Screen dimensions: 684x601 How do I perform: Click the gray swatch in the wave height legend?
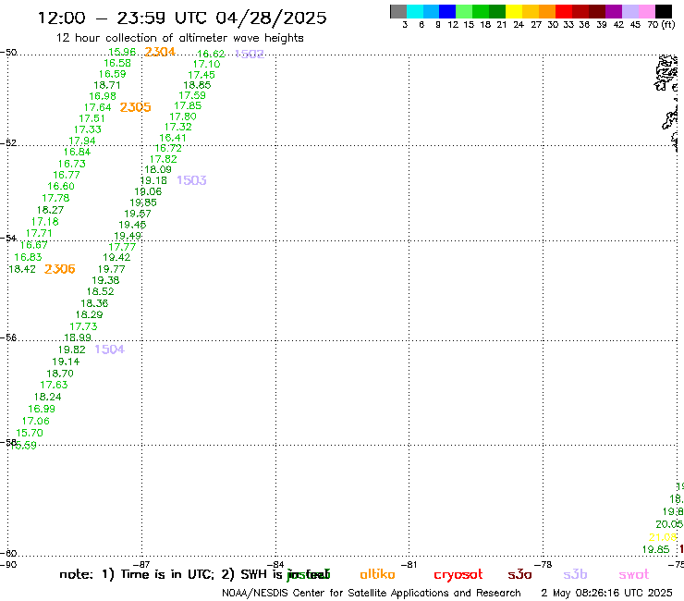[x=398, y=11]
